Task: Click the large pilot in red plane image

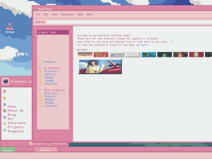Action: point(100,67)
